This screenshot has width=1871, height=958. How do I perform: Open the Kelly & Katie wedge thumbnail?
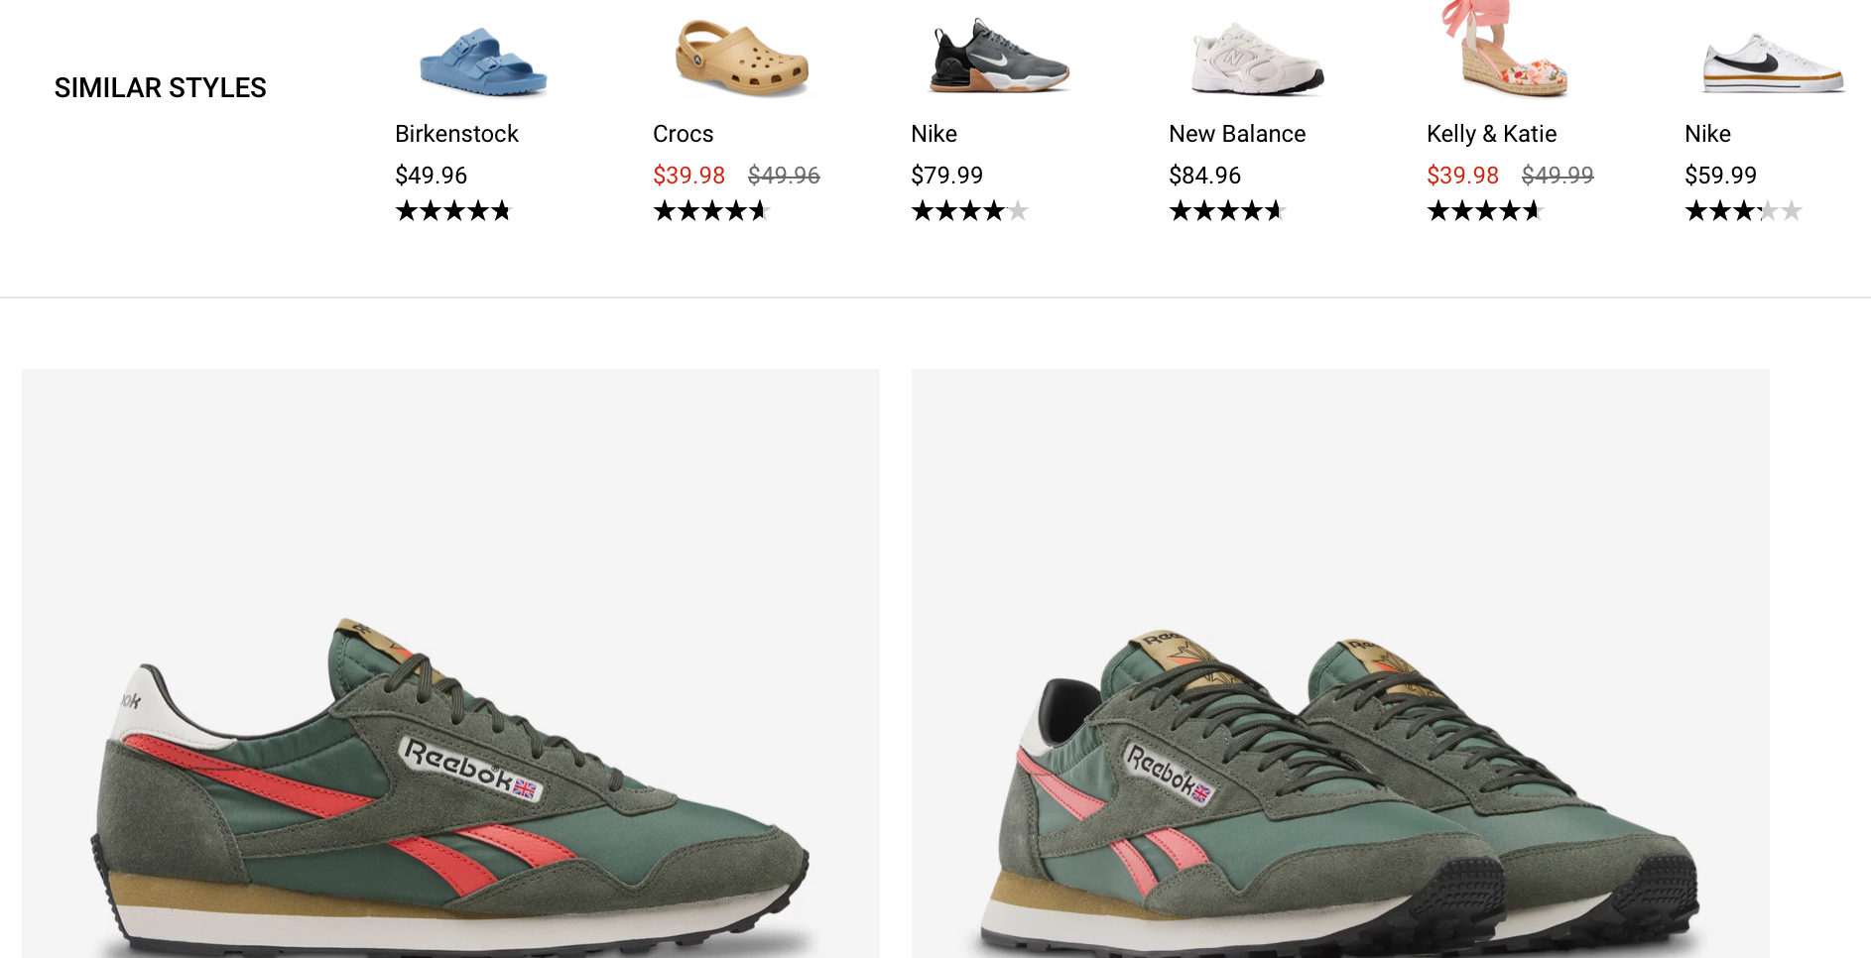click(1507, 50)
